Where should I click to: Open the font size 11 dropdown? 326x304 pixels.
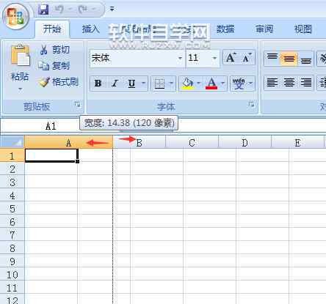pos(214,58)
